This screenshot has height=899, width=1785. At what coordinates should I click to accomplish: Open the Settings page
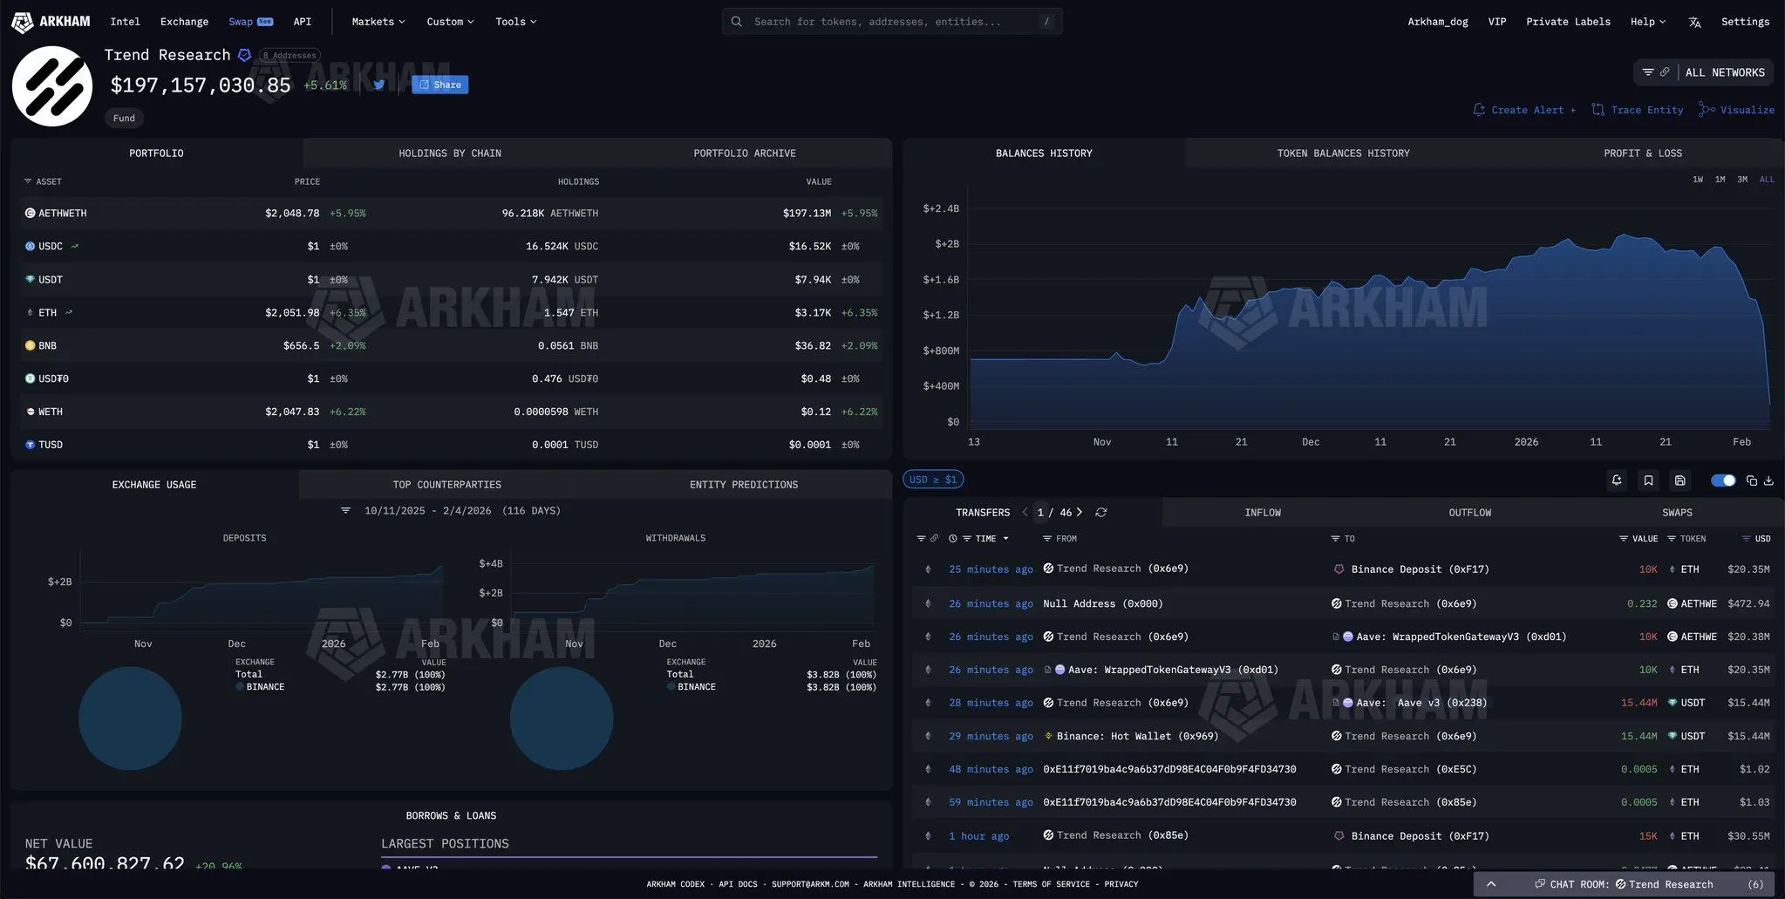(x=1745, y=22)
